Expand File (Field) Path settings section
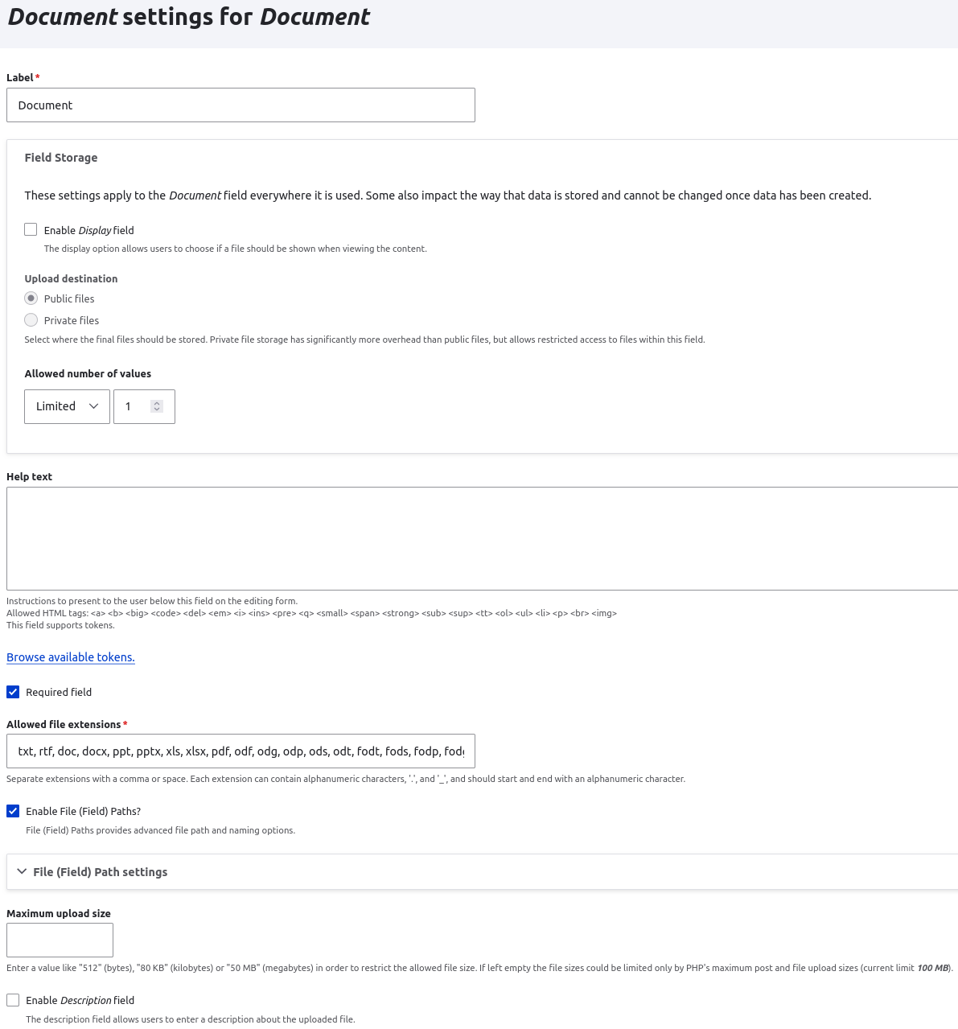The width and height of the screenshot is (958, 1029). (101, 872)
